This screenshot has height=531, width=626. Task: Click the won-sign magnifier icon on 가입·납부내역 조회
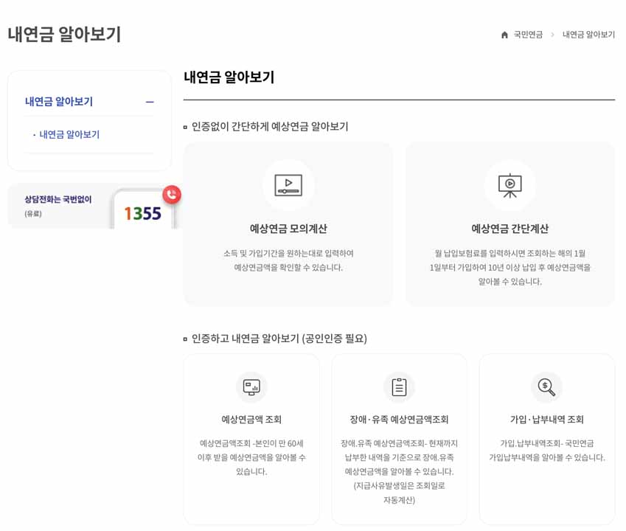pos(547,386)
